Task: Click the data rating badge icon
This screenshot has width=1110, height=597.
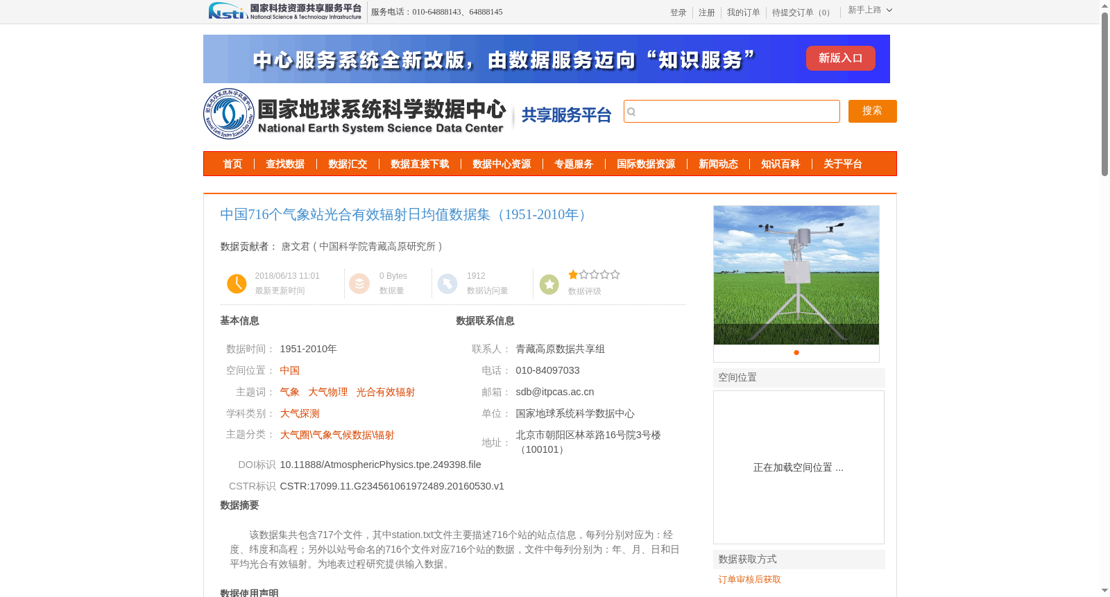Action: tap(549, 284)
